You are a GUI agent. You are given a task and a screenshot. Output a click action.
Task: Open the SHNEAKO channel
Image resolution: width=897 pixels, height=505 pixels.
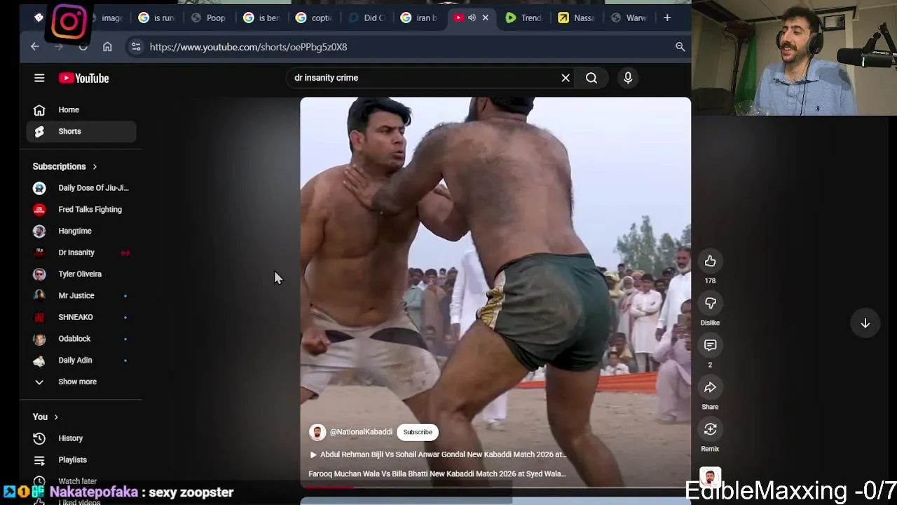click(81, 317)
